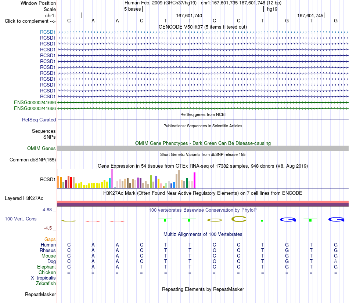Click the RCSD1 label beside GTEx chart
349x303 pixels.
tap(48, 179)
